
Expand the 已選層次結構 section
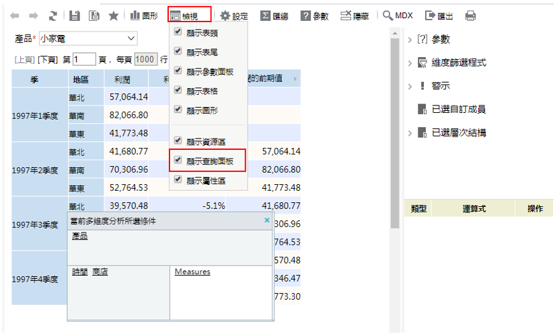pos(410,133)
